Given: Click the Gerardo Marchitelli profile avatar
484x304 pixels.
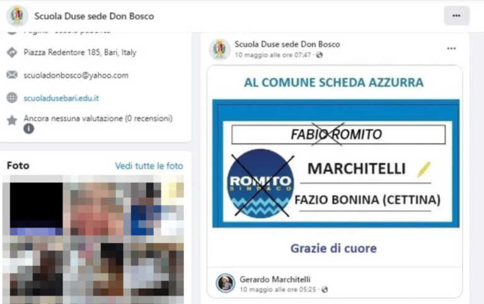Looking at the screenshot, I should 226,283.
